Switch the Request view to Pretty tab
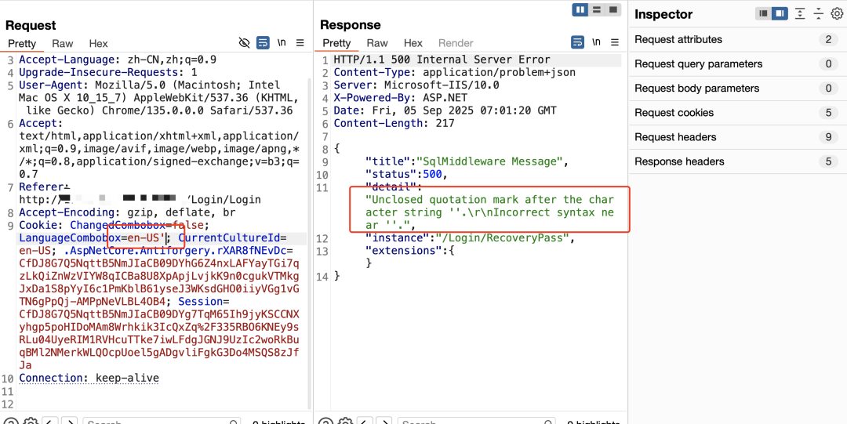The height and width of the screenshot is (424, 847). [x=21, y=44]
